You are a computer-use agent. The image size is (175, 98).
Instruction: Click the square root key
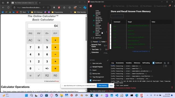coord(39,40)
